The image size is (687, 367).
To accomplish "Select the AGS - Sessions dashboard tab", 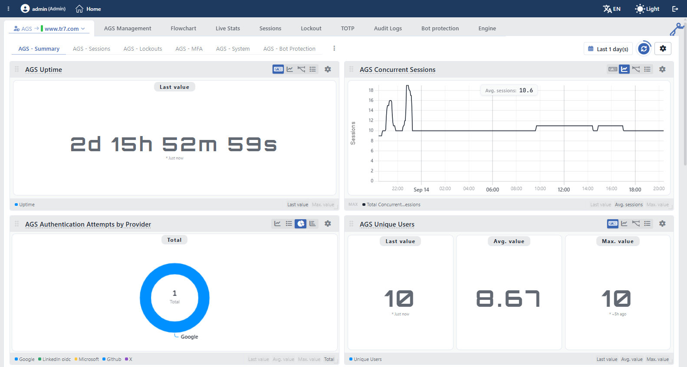I will click(x=92, y=49).
